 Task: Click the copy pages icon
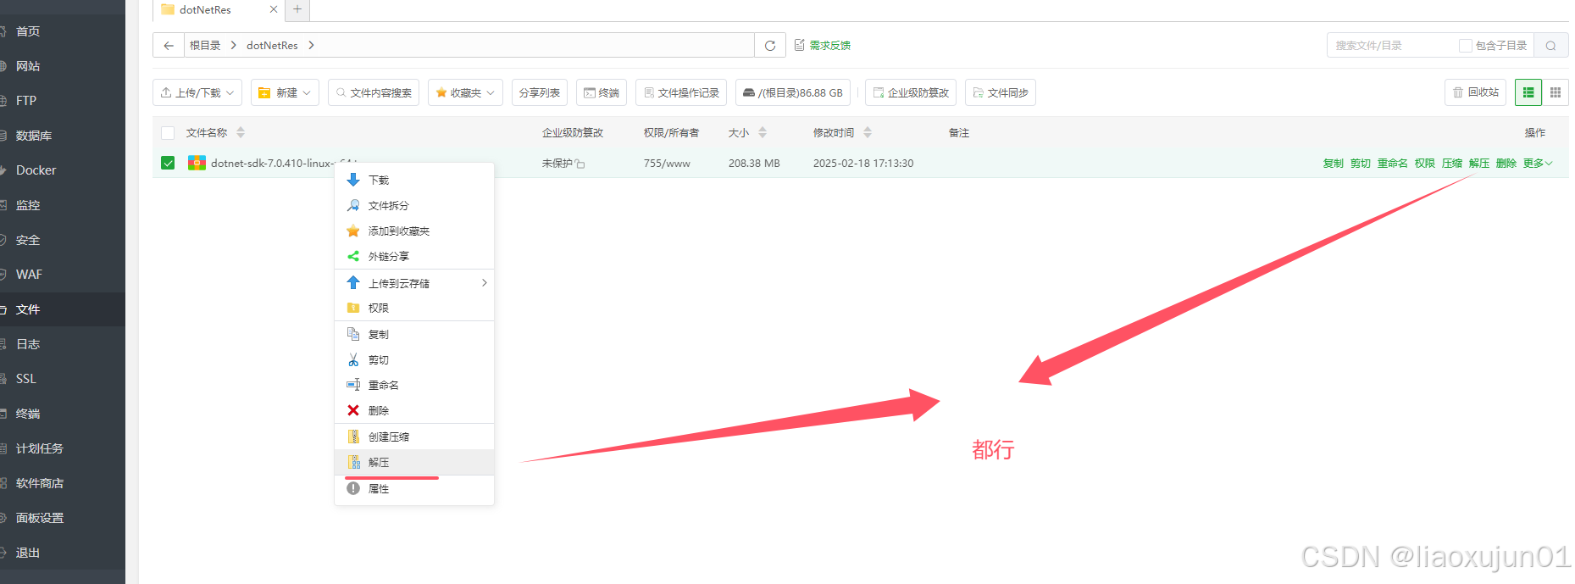point(353,334)
